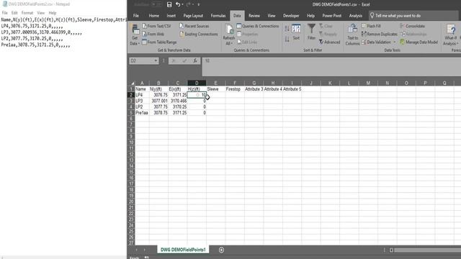Viewport: 461px width, 259px height.
Task: Open Advanced filter options
Action: pyautogui.click(x=330, y=42)
